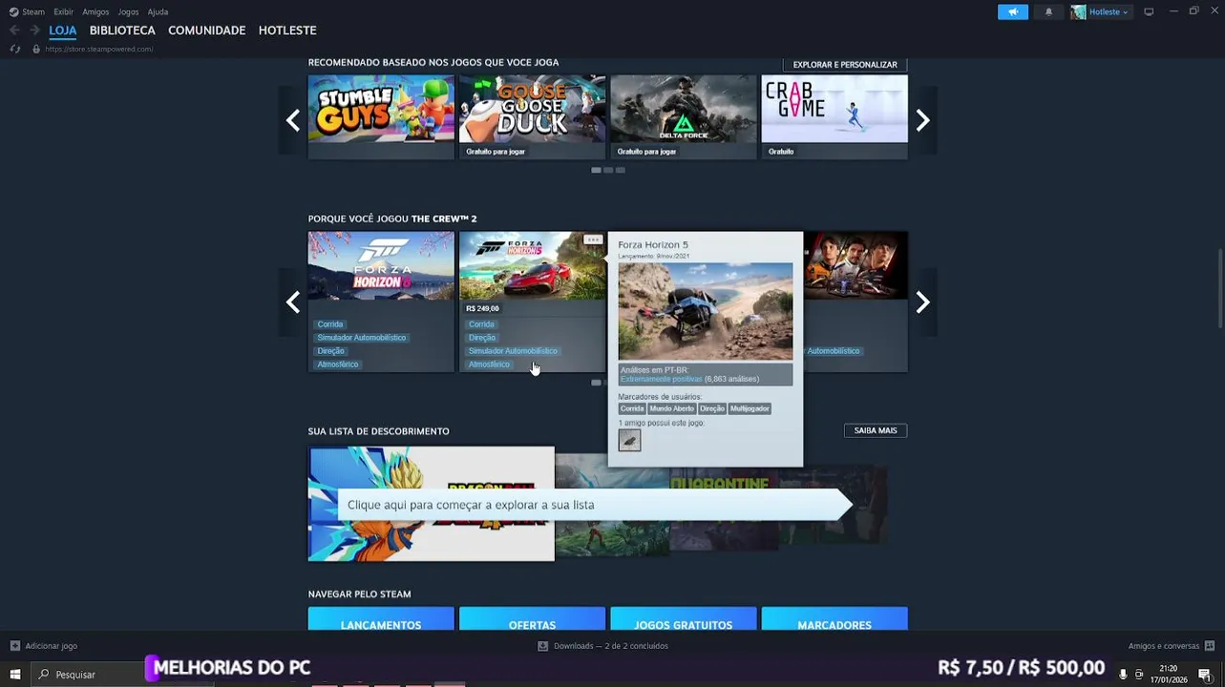The height and width of the screenshot is (687, 1225).
Task: Click the Saiba Mais button
Action: point(876,430)
